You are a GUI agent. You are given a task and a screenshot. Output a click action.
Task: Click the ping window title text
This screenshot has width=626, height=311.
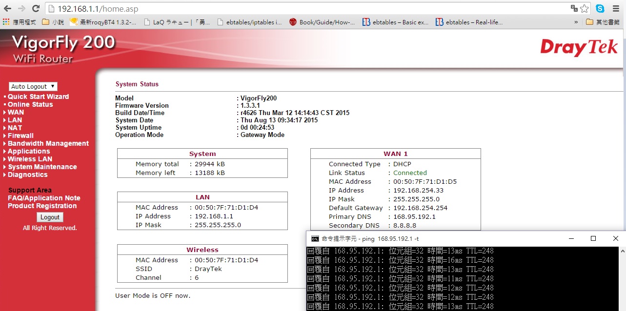click(370, 239)
